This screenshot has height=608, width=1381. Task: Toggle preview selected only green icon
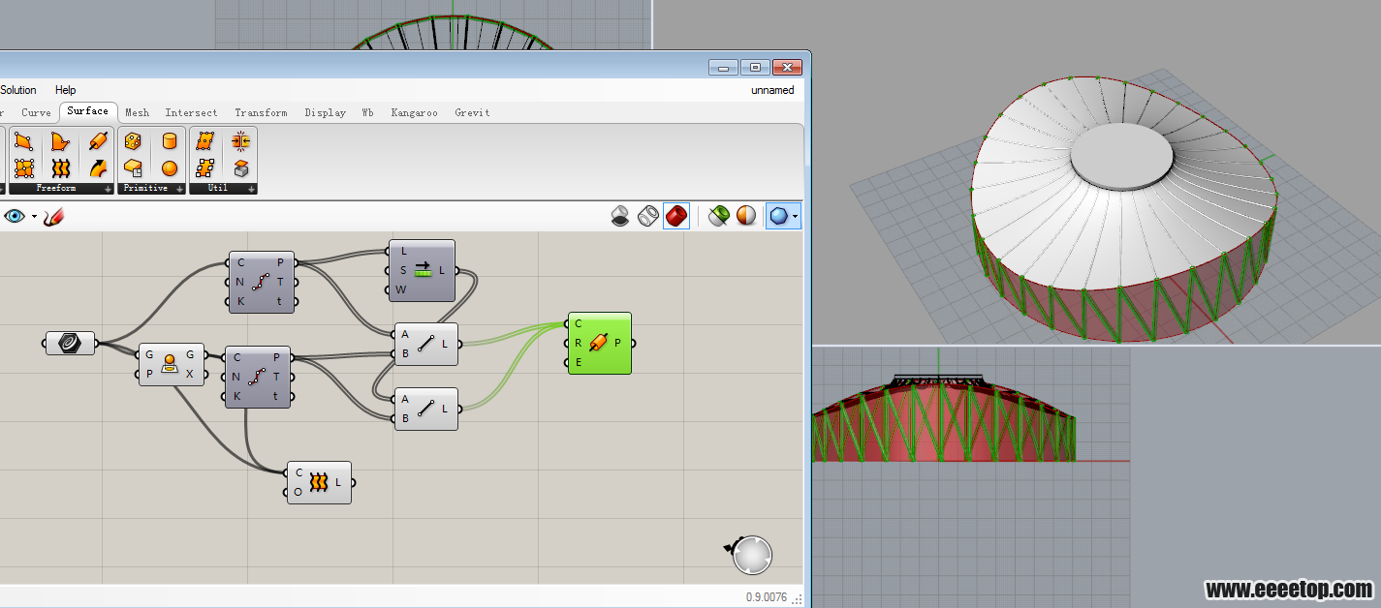click(718, 215)
